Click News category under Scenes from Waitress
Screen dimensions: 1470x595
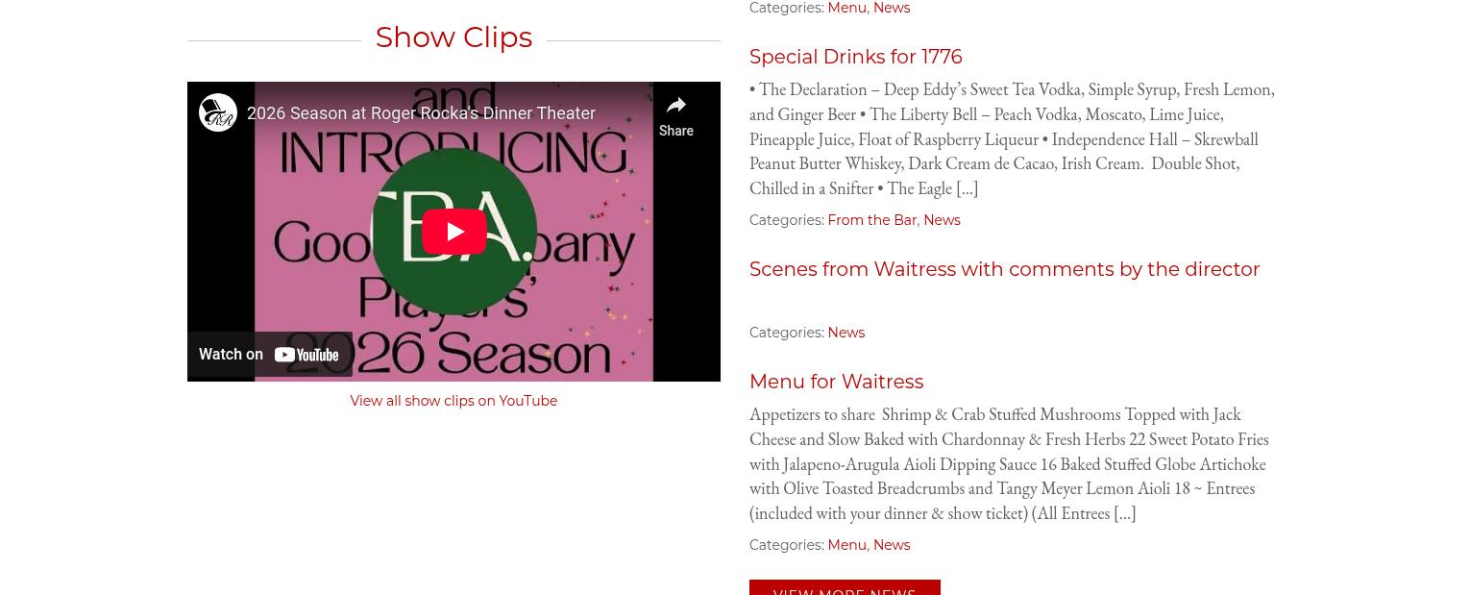pyautogui.click(x=845, y=333)
